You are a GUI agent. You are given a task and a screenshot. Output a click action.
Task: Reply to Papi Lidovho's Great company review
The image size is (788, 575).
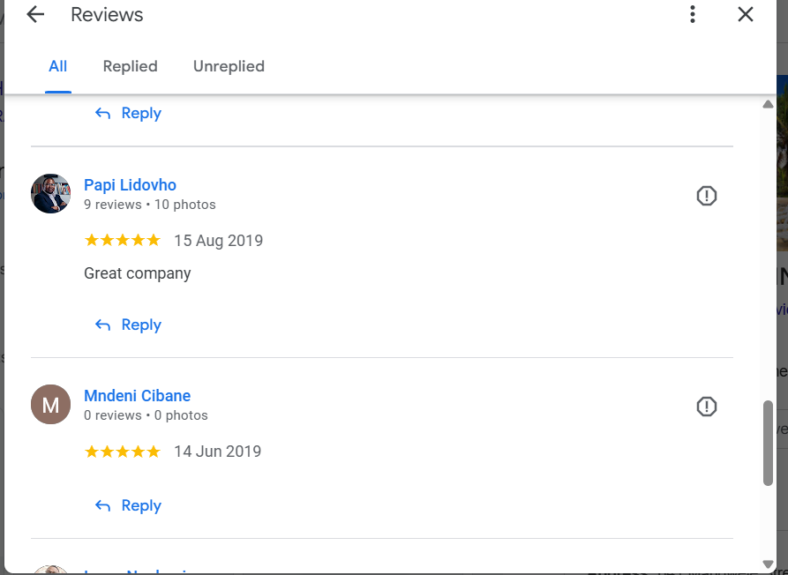[x=129, y=325]
